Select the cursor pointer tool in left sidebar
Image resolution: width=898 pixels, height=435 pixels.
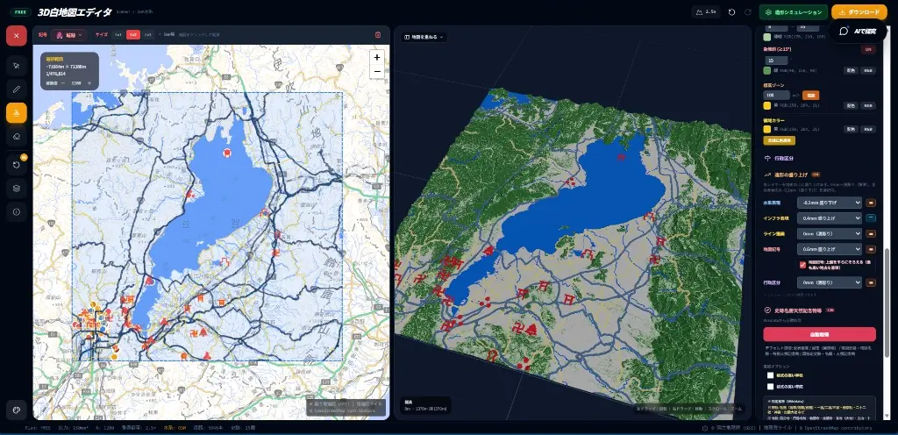tap(16, 66)
